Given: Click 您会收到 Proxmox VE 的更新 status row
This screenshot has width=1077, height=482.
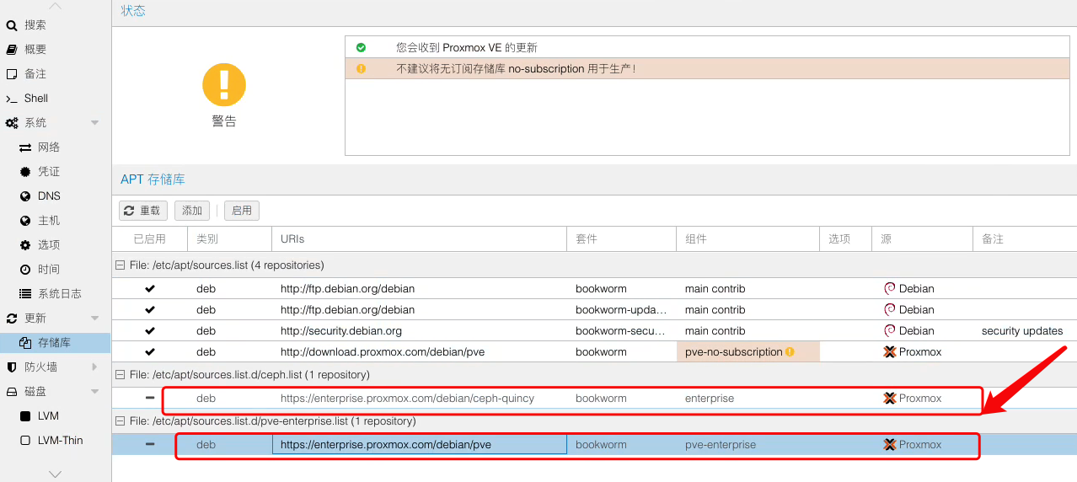Looking at the screenshot, I should [x=707, y=48].
